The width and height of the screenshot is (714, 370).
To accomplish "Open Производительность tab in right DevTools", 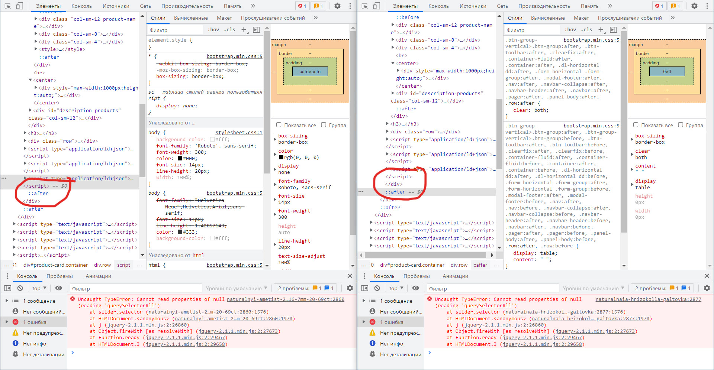I will 544,6.
